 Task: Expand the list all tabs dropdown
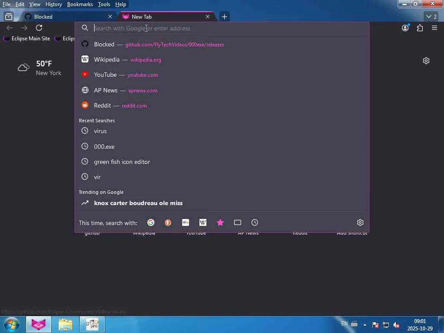tap(431, 17)
